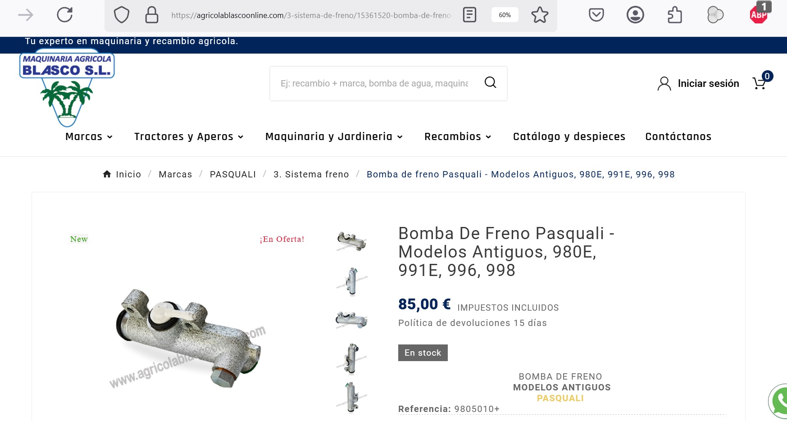The image size is (787, 421).
Task: Reload the page with the refresh icon
Action: tap(65, 15)
